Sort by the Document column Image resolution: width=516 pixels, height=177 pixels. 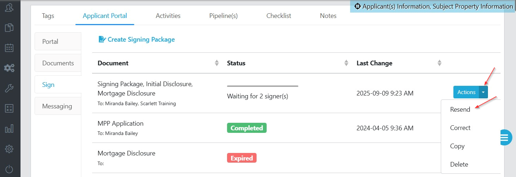[x=217, y=63]
